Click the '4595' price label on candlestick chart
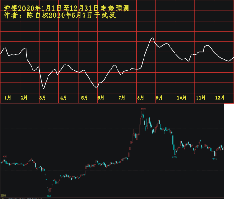 coord(5,156)
